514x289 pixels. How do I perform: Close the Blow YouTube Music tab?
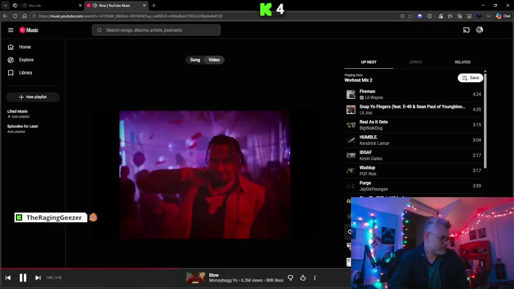(144, 6)
